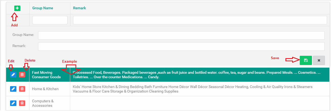The image size is (331, 111).
Task: Edit the Computers & Accessories group
Action: click(13, 103)
